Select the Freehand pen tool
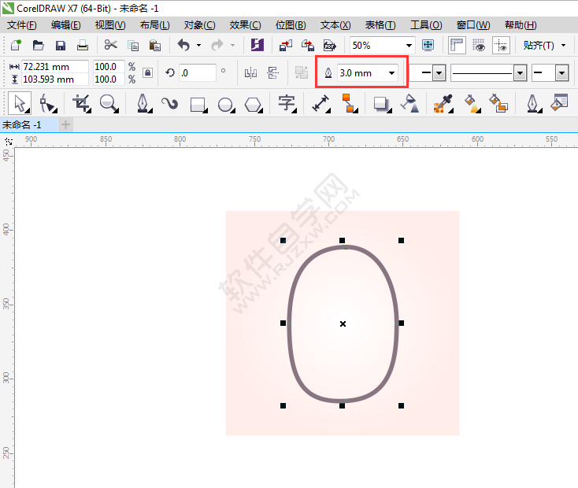Image resolution: width=578 pixels, height=488 pixels. (x=143, y=104)
